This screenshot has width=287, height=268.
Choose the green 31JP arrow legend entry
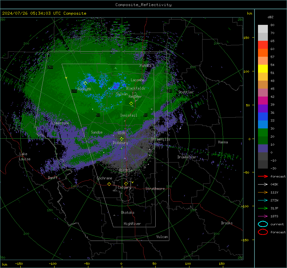click(x=263, y=208)
